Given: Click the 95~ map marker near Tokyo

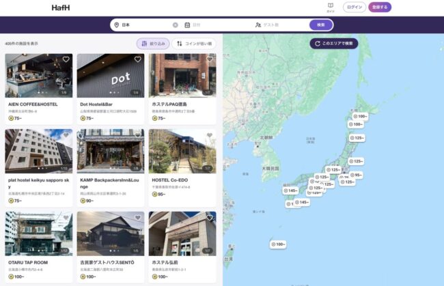Looking at the screenshot, I should tap(356, 175).
